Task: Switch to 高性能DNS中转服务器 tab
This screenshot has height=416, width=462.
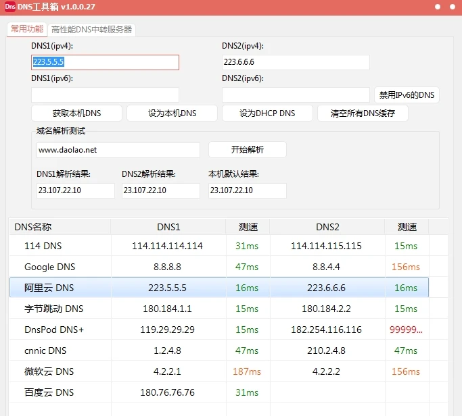Action: click(x=92, y=30)
